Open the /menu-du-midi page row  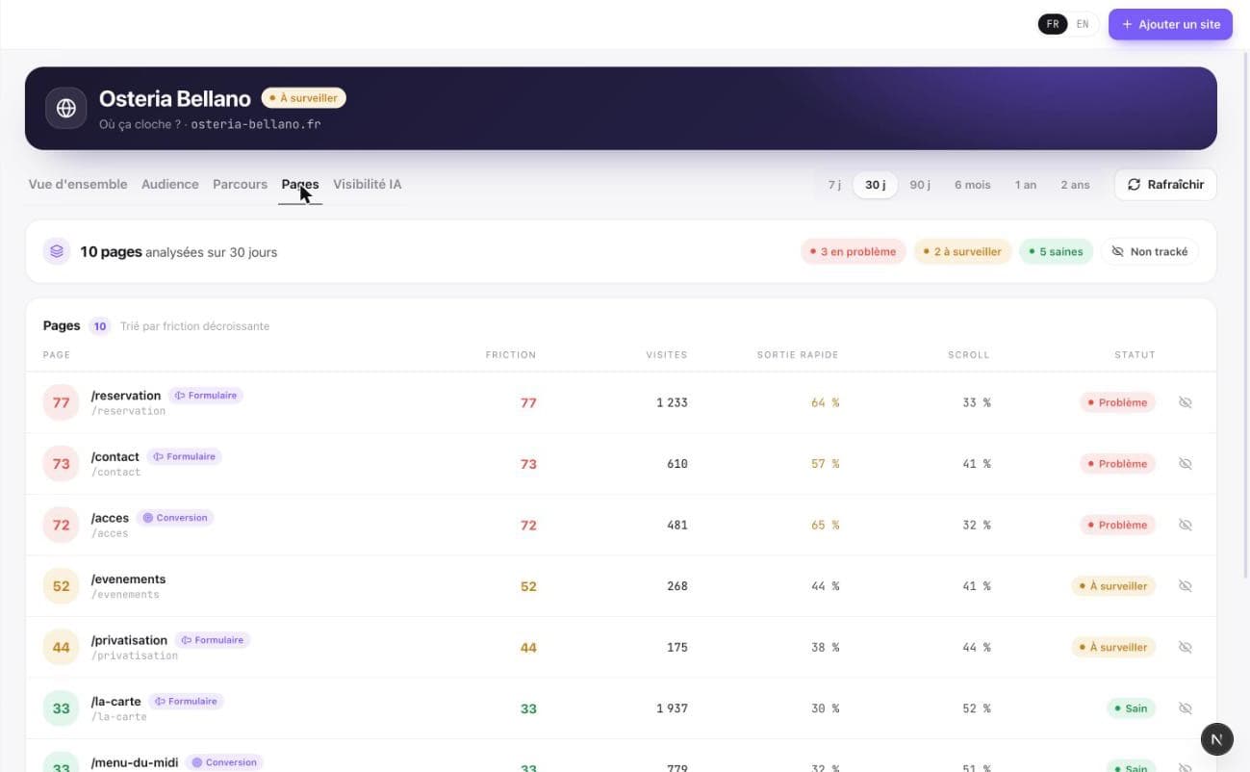tap(621, 756)
